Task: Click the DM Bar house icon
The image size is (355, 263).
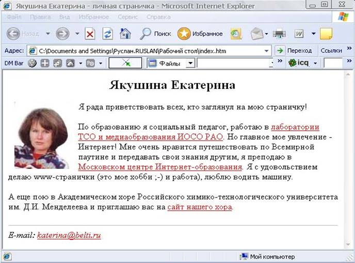Action: click(70, 63)
